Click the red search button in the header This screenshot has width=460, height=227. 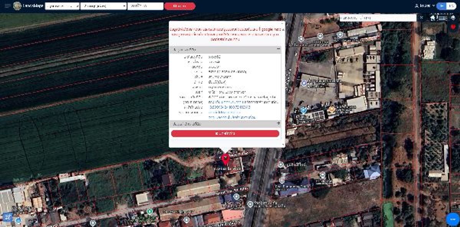coord(180,6)
